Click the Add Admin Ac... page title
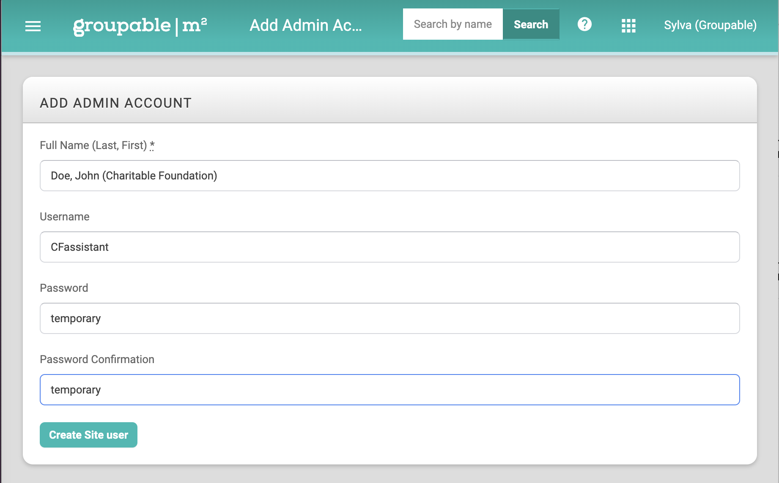Screen dimensions: 779x483 click(x=306, y=25)
